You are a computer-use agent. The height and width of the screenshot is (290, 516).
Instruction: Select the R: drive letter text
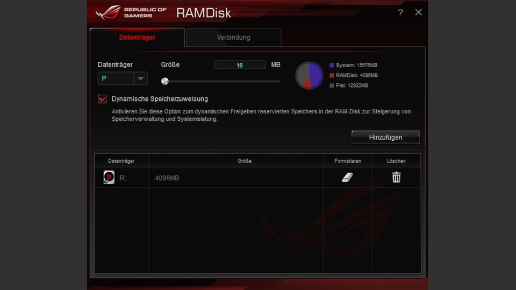pyautogui.click(x=123, y=178)
